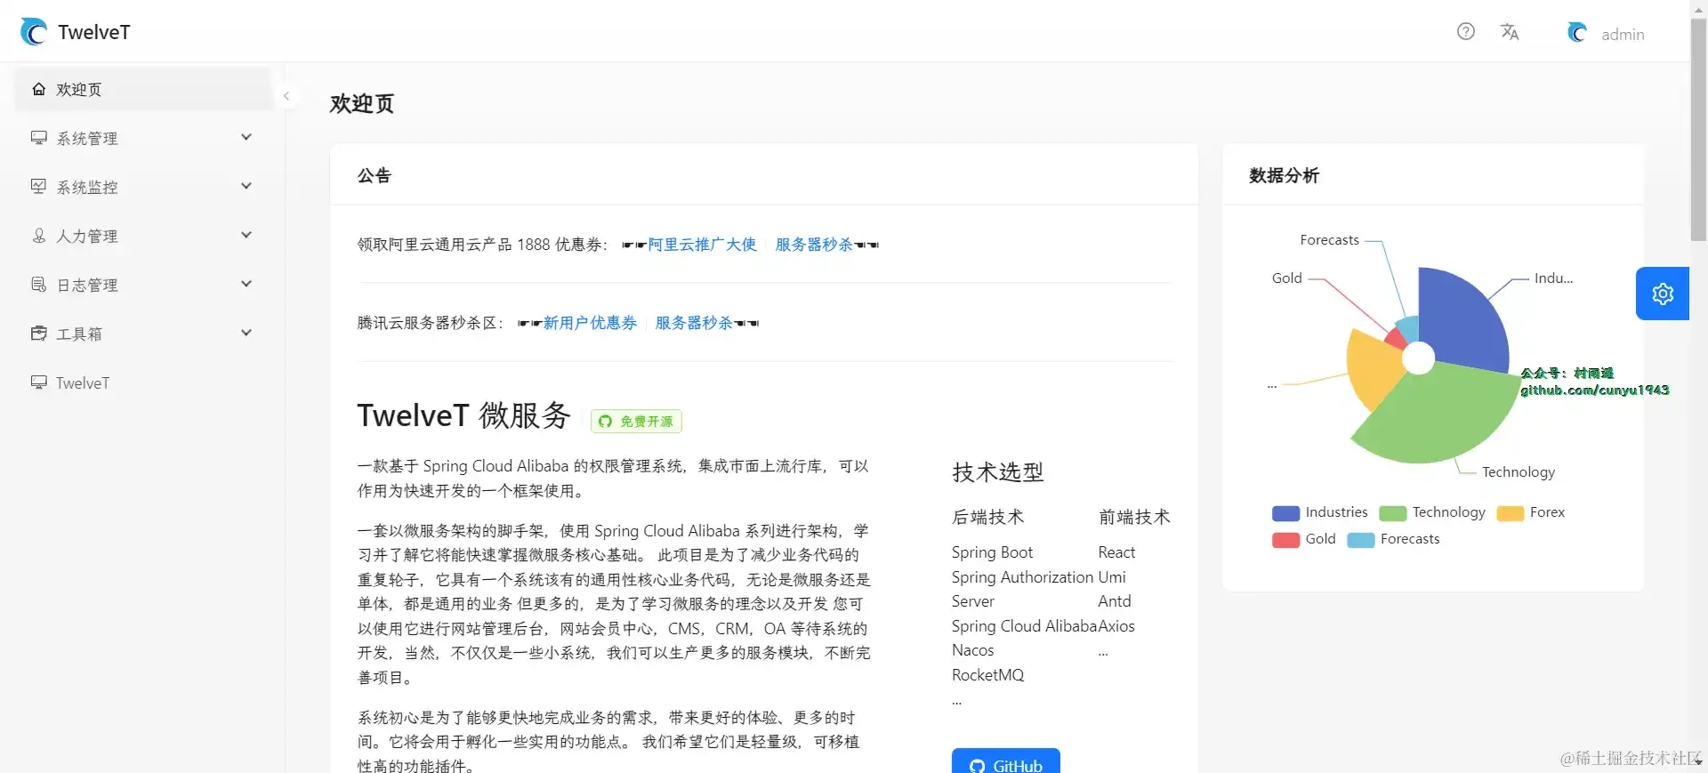Toggle the Forecasts legend swatch

pyautogui.click(x=1360, y=540)
